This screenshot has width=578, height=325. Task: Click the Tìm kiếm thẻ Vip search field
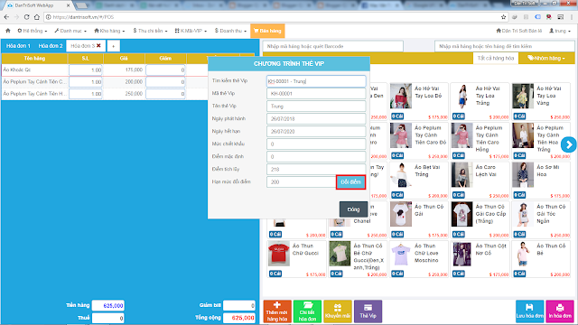click(316, 81)
